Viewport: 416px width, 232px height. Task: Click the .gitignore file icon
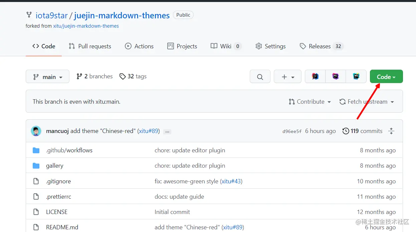36,181
